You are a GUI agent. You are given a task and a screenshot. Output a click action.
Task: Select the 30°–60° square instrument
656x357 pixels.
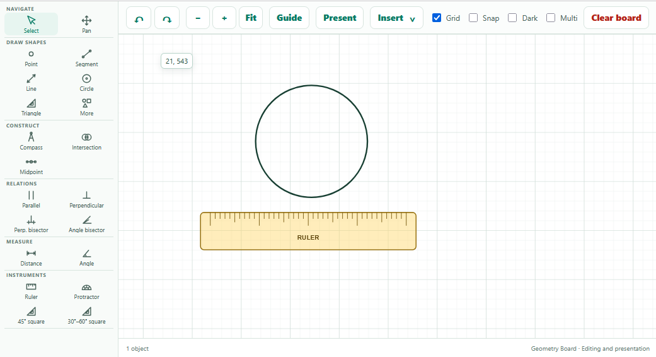[x=86, y=316]
